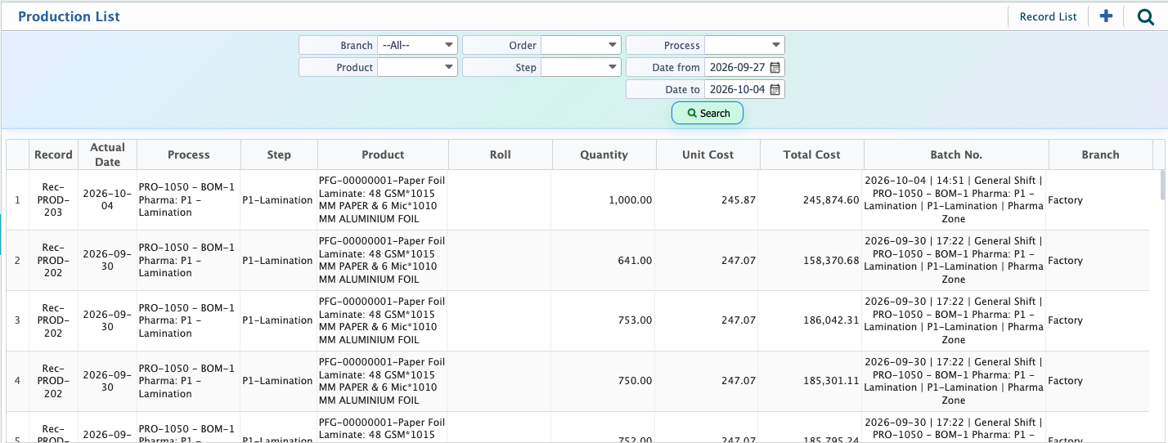The height and width of the screenshot is (443, 1168).
Task: Click row number 2 cell
Action: 18,261
